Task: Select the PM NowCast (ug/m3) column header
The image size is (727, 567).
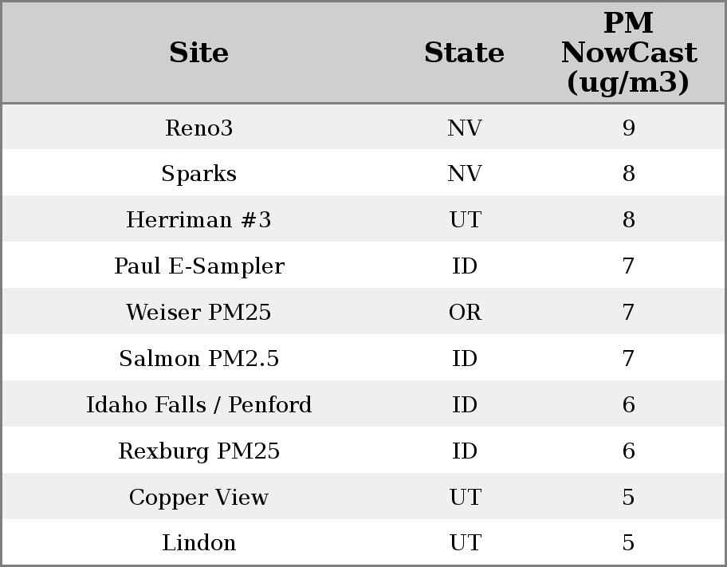Action: coord(628,53)
